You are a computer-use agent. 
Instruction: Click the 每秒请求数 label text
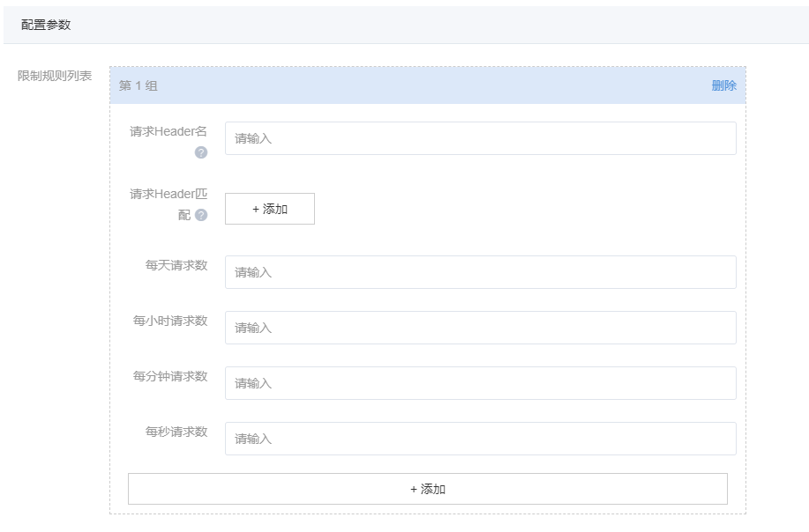pos(176,432)
